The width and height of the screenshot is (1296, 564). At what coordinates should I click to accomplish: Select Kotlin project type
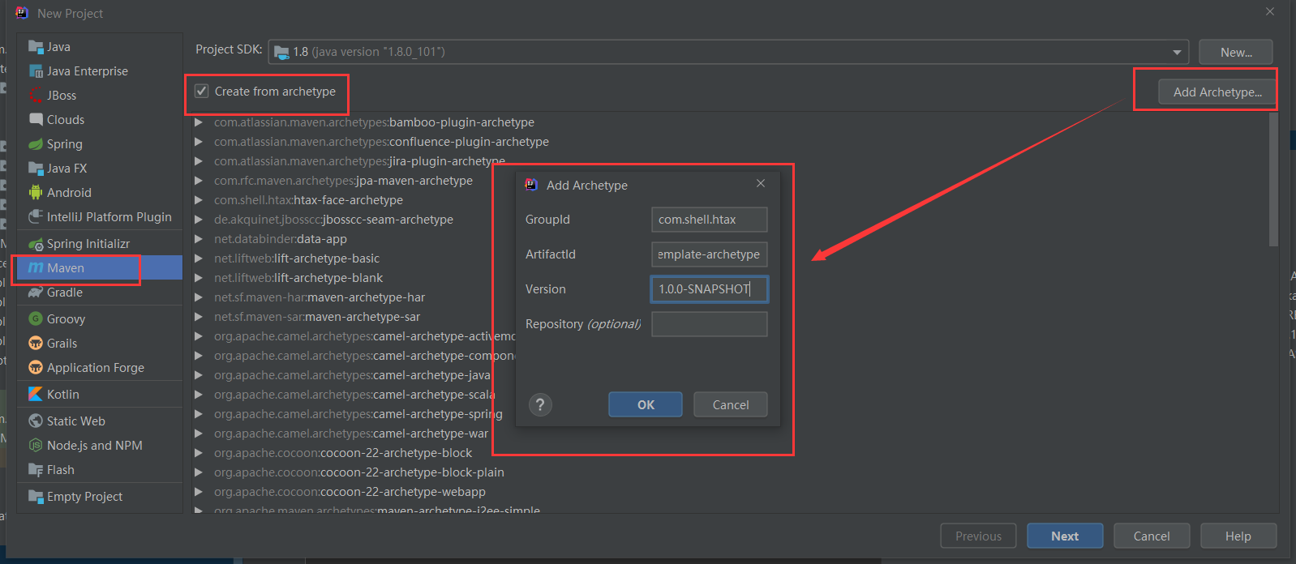(100, 395)
